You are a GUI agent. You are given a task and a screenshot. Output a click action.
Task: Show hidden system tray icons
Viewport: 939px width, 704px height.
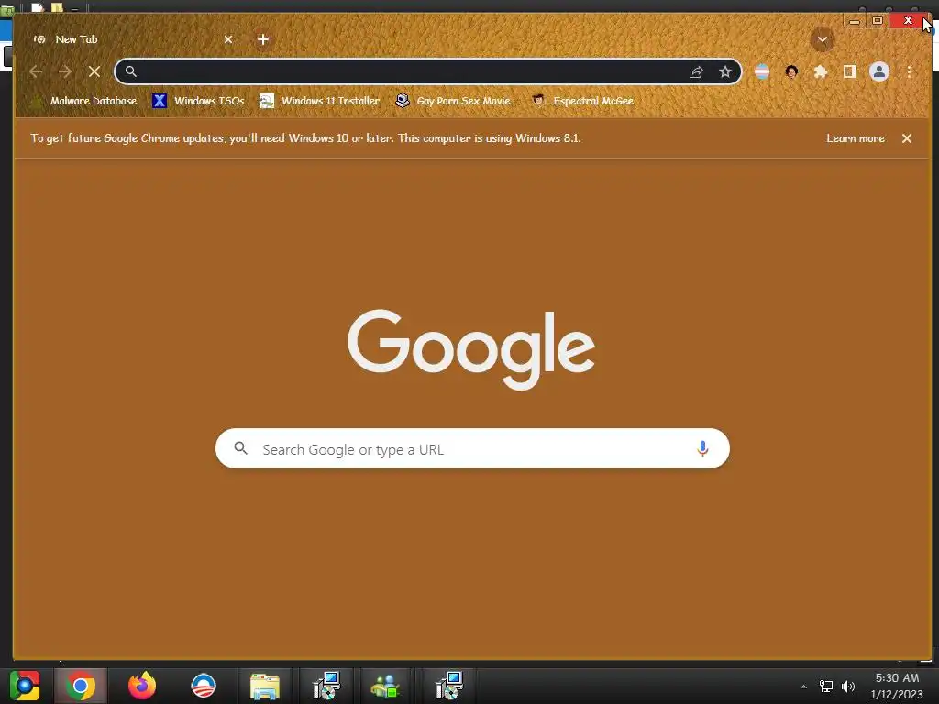click(x=803, y=687)
